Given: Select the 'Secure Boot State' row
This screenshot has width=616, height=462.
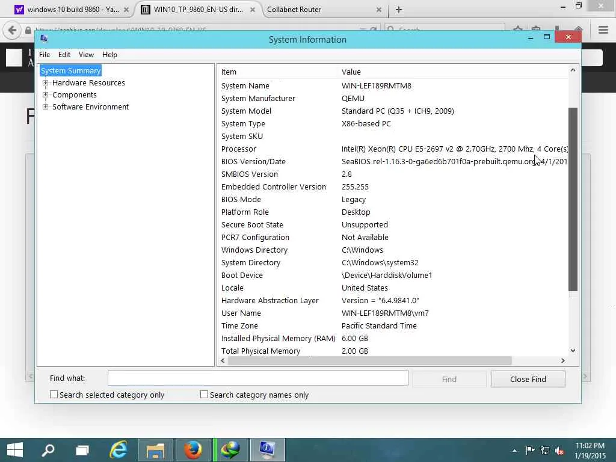Looking at the screenshot, I should (392, 225).
